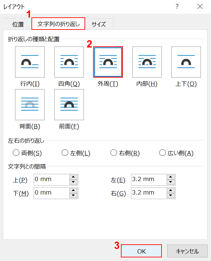Click the 右 spacing input field
The image size is (211, 261).
pyautogui.click(x=148, y=193)
